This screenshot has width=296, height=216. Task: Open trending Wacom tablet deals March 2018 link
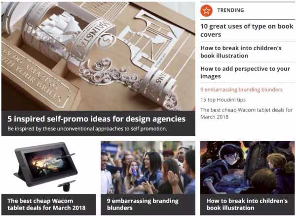click(246, 113)
